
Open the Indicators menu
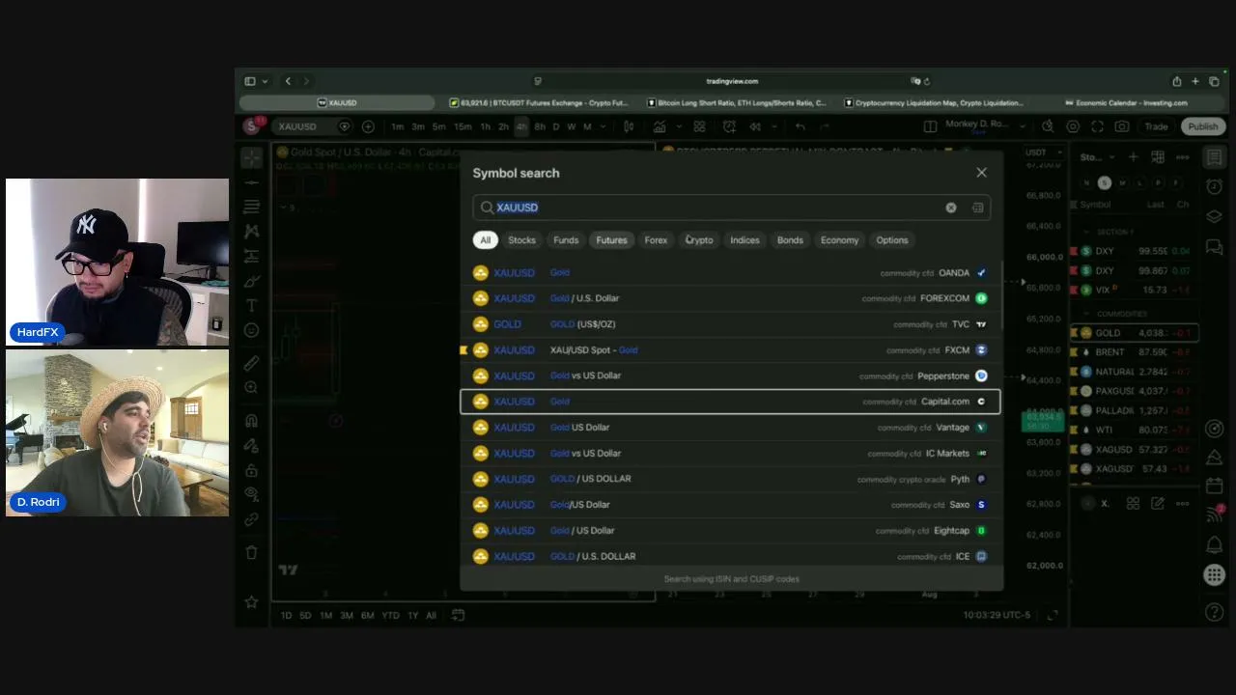[x=660, y=126]
